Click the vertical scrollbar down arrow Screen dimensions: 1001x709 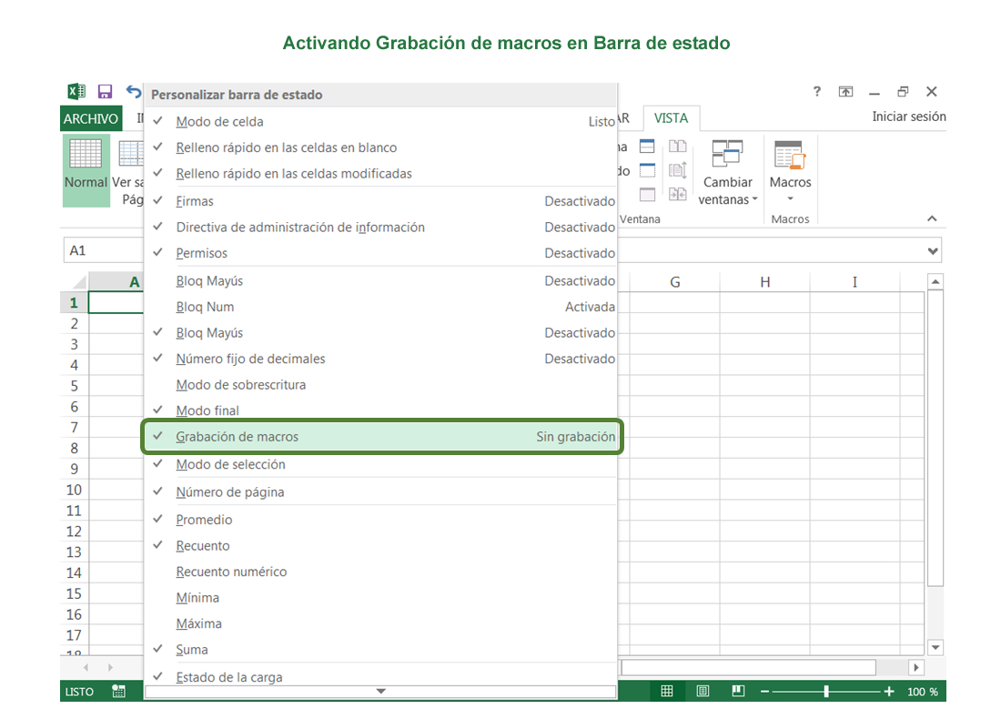tap(935, 648)
